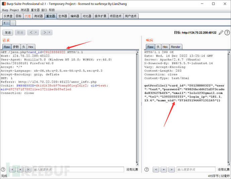The height and width of the screenshot is (179, 231).
Task: Select the request 参数 tab
Action: pos(16,47)
